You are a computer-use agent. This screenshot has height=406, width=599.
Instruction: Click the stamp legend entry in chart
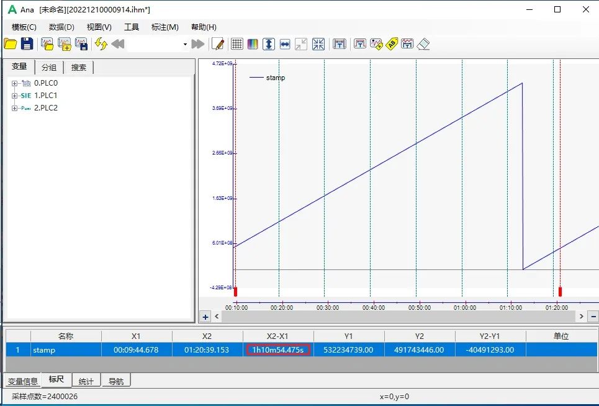coord(268,78)
